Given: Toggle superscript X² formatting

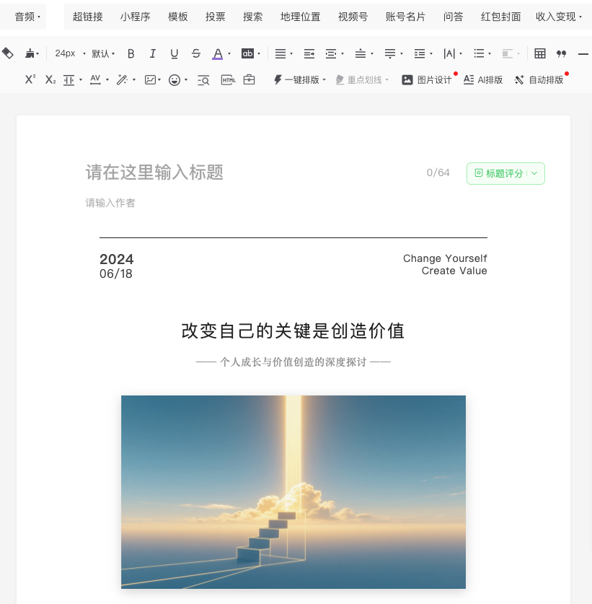Looking at the screenshot, I should (x=30, y=79).
